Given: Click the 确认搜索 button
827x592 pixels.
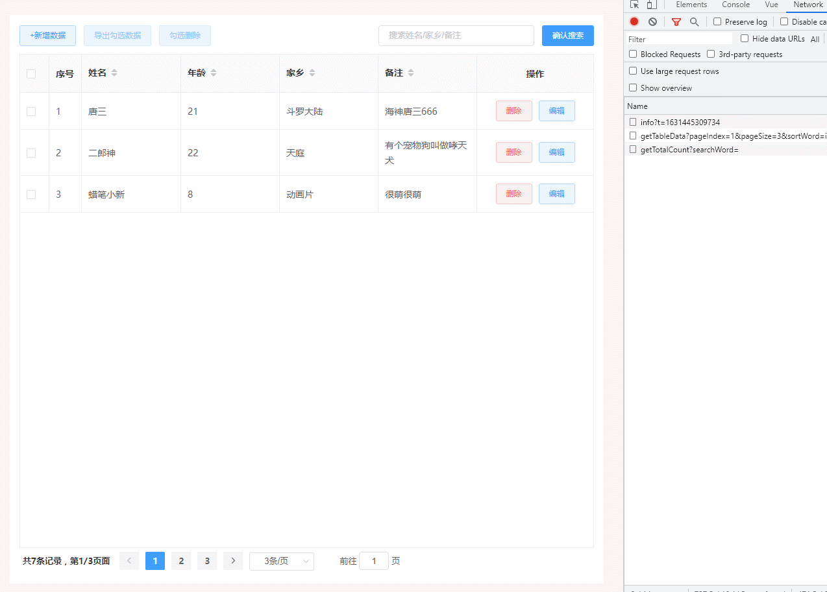Looking at the screenshot, I should point(567,36).
